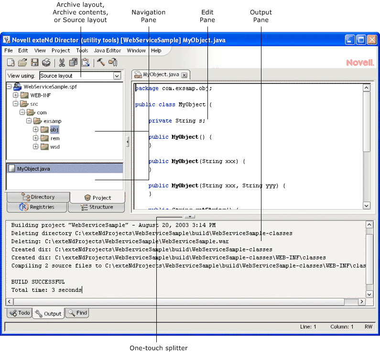Click the output pane scroll left arrow
The height and width of the screenshot is (352, 380).
[10, 301]
